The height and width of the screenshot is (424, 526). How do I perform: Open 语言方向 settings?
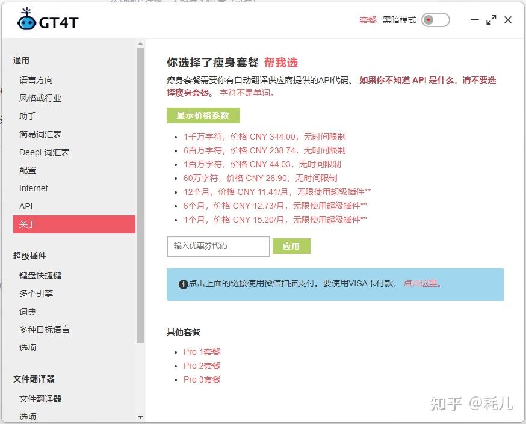pyautogui.click(x=36, y=79)
